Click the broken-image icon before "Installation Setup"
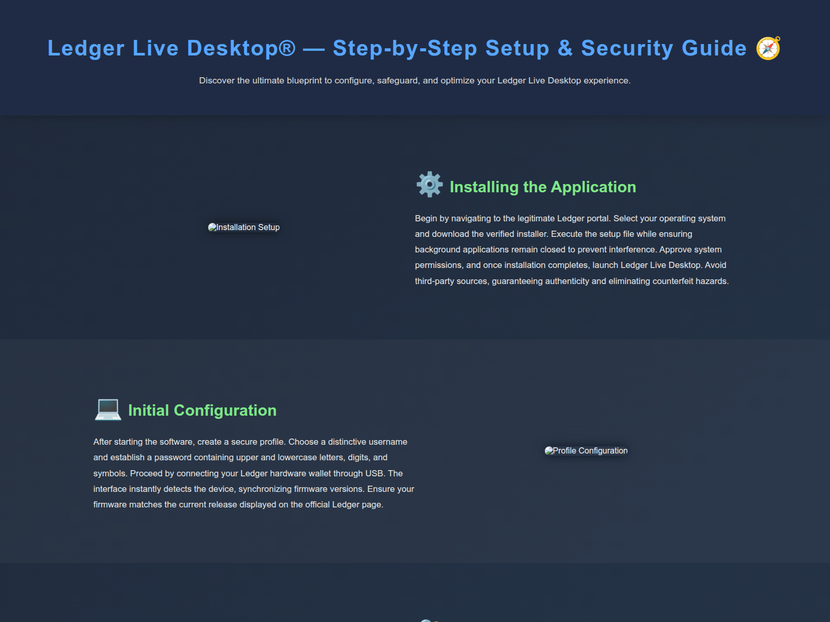Viewport: 830px width, 622px height. [x=213, y=227]
